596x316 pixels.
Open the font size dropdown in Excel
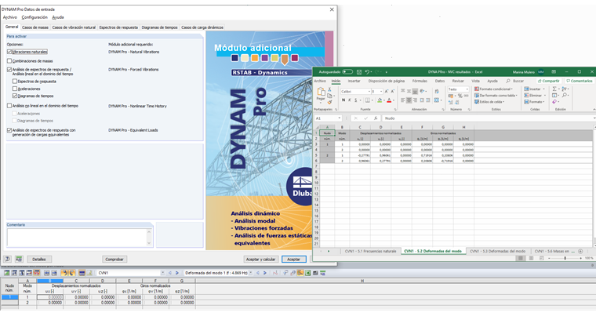[381, 91]
